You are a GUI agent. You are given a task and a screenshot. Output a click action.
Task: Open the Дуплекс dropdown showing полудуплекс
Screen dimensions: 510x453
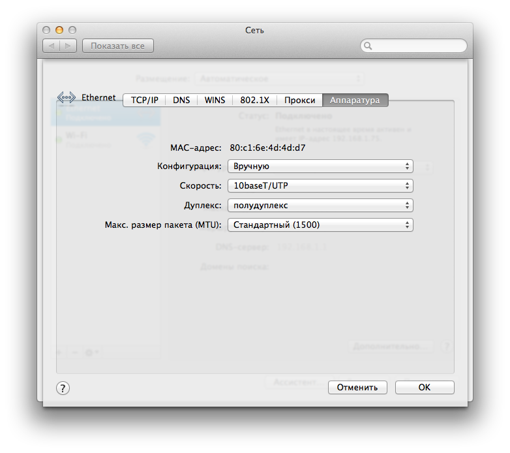320,206
